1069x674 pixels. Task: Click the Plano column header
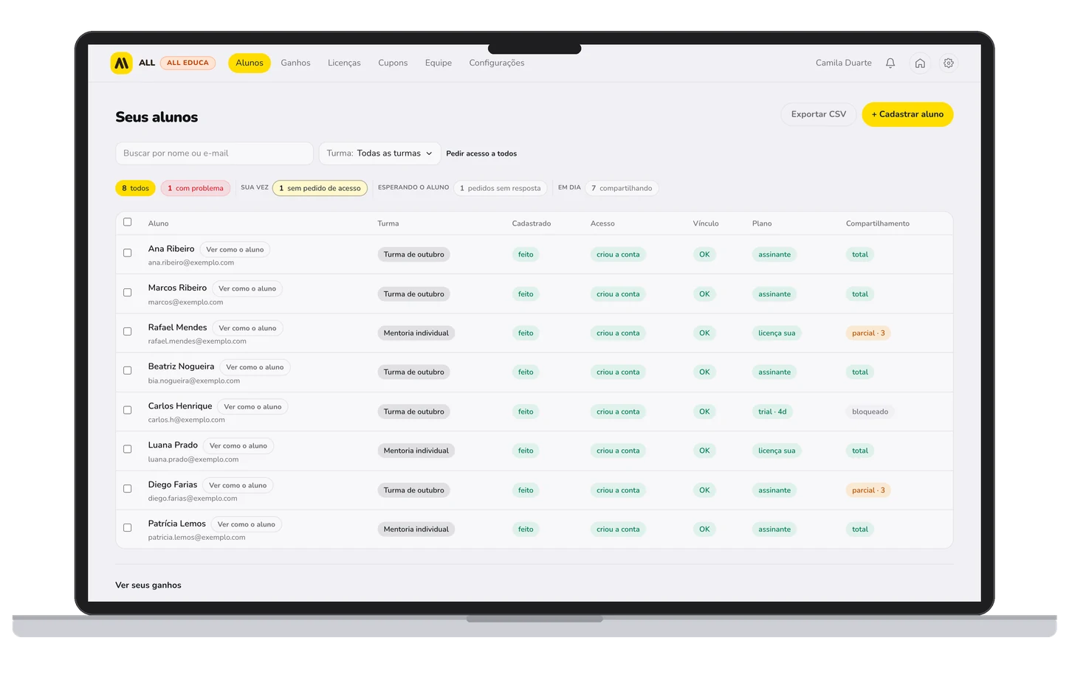[762, 223]
